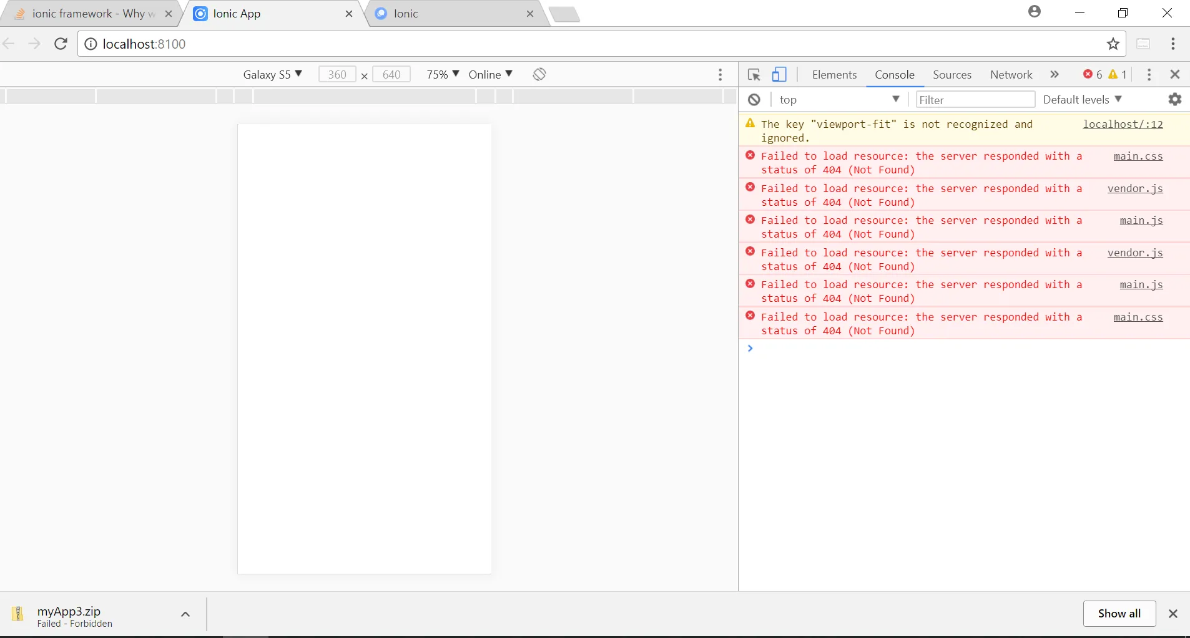Viewport: 1190px width, 638px height.
Task: Open first main.js error link
Action: point(1141,220)
